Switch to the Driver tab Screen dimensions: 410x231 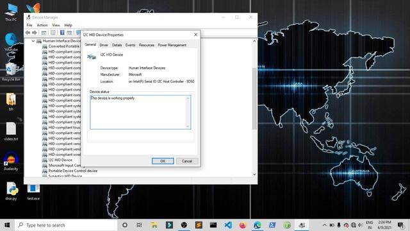[x=104, y=45]
